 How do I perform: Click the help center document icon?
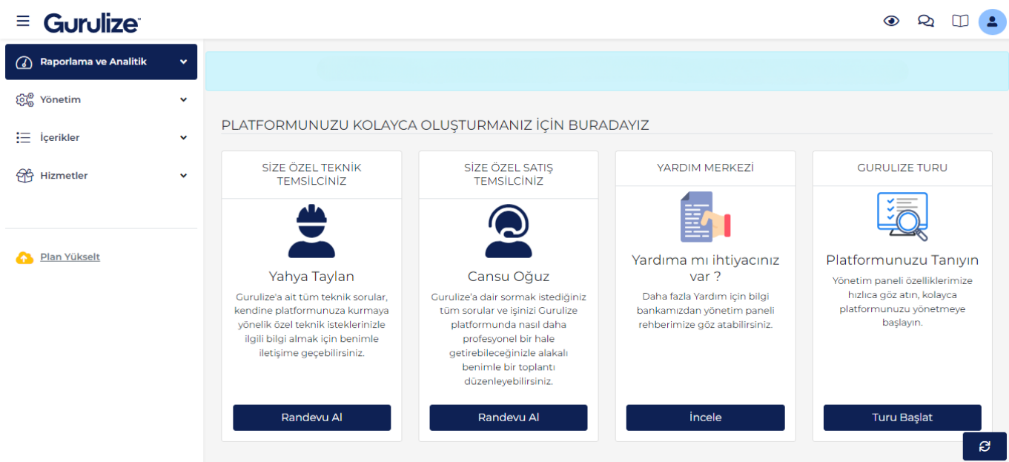click(705, 217)
